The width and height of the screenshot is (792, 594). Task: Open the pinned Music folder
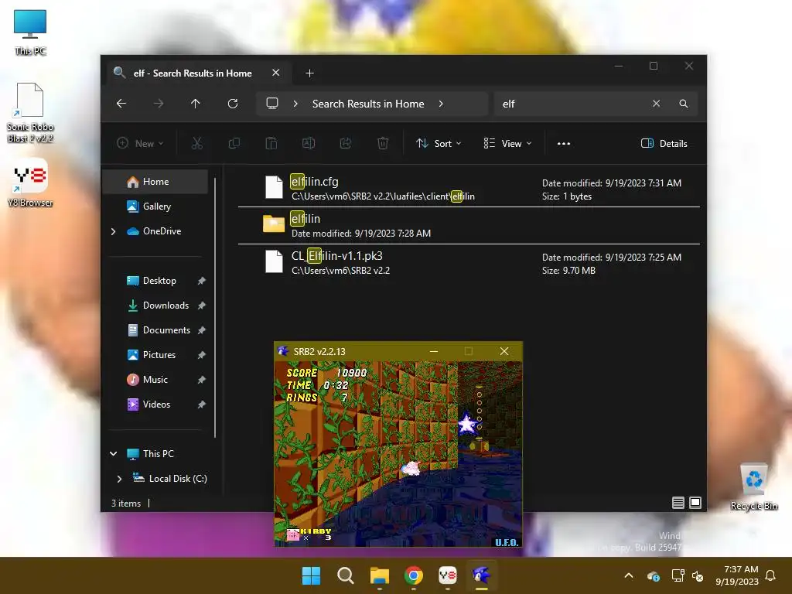pyautogui.click(x=155, y=379)
